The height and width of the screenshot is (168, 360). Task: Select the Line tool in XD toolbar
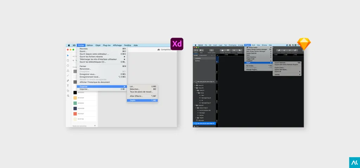(x=68, y=75)
